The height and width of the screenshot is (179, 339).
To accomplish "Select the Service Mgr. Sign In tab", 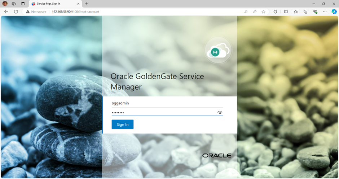I will click(55, 4).
